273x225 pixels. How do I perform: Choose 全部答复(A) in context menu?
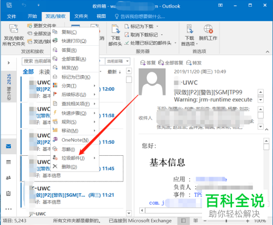75,59
